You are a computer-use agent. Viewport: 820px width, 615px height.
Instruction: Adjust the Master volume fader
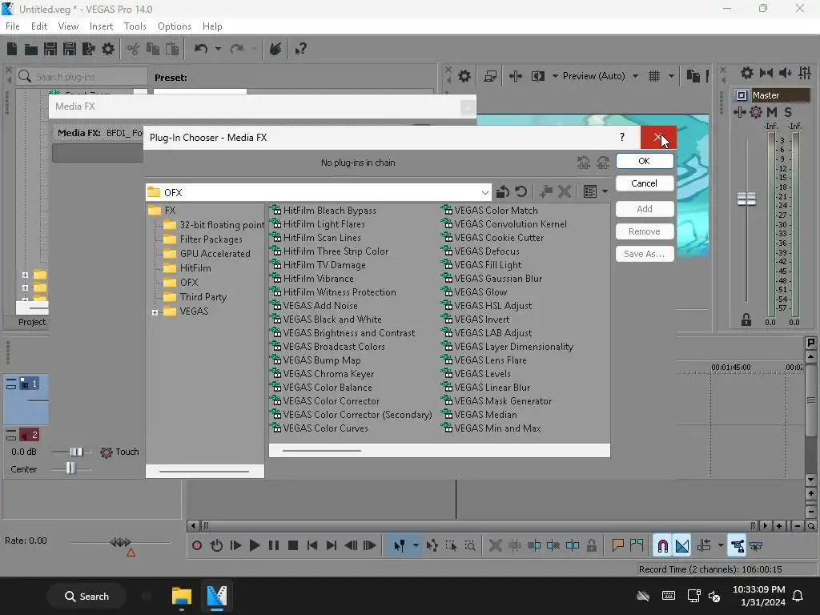[746, 199]
